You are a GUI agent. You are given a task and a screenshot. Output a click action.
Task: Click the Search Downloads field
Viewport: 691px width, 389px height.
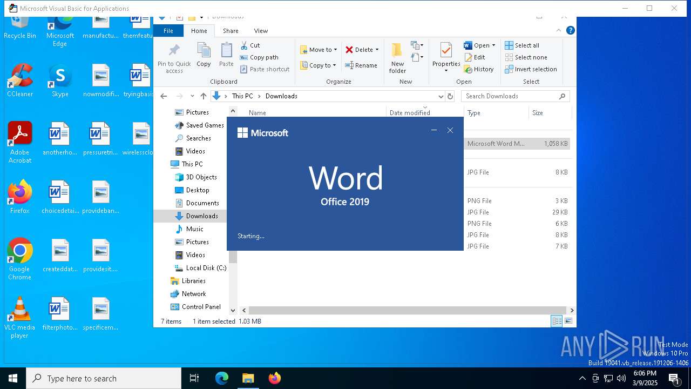(x=516, y=96)
